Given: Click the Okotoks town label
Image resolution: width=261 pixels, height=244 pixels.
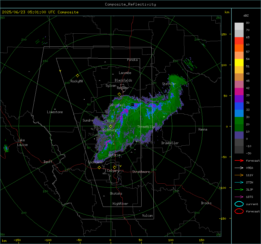Looking at the screenshot, I should (116, 194).
